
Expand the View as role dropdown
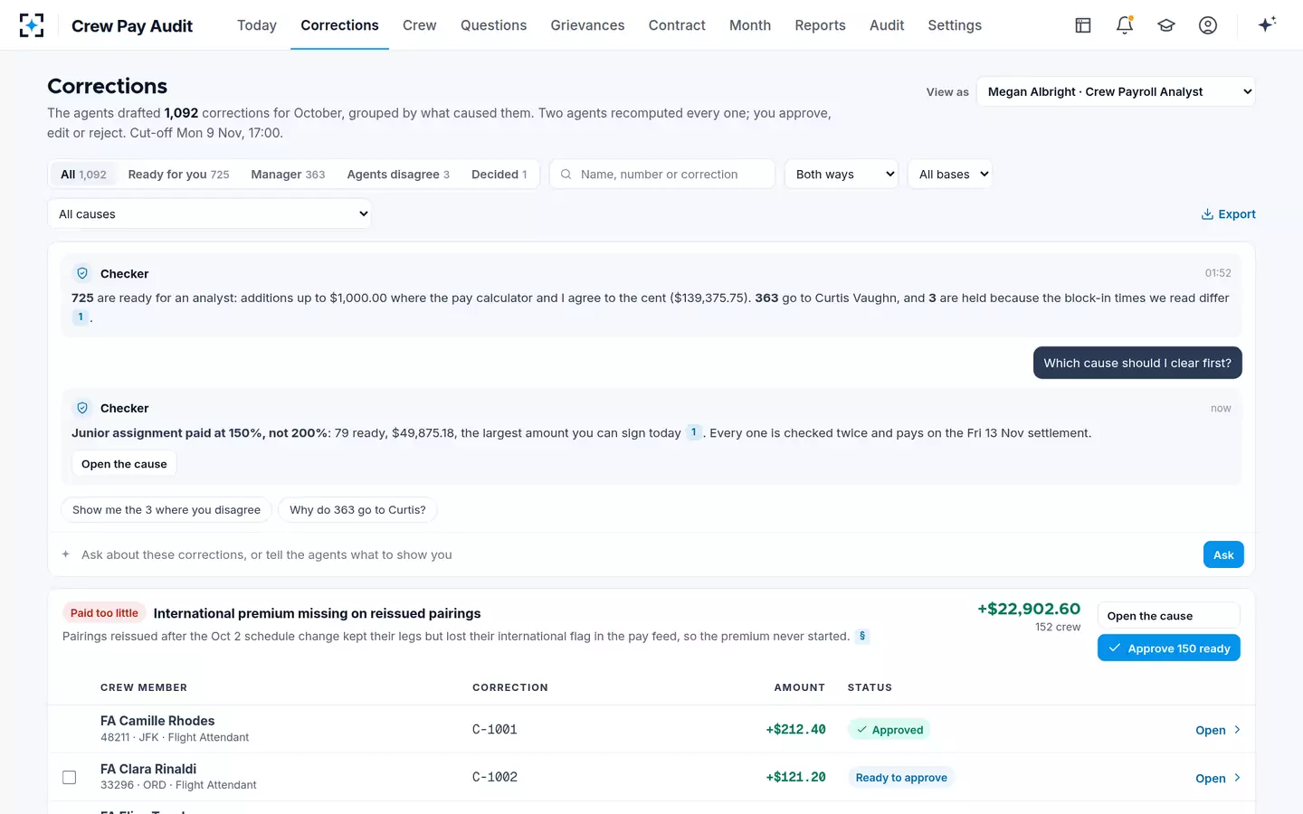tap(1116, 91)
